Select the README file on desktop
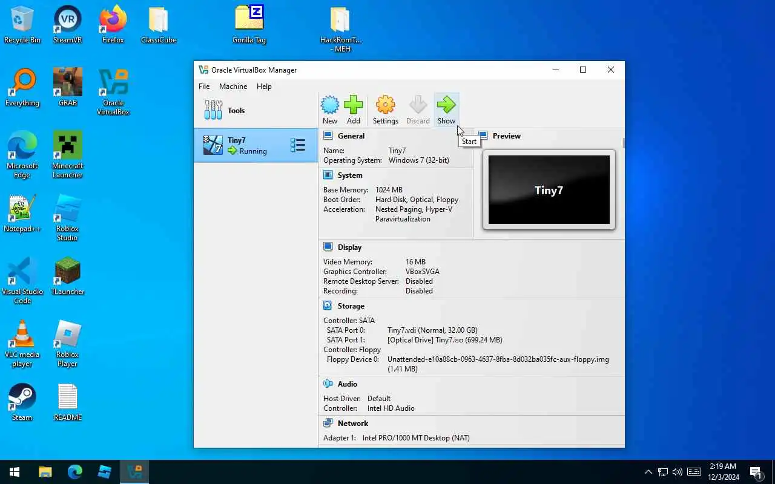Image resolution: width=775 pixels, height=484 pixels. coord(68,403)
